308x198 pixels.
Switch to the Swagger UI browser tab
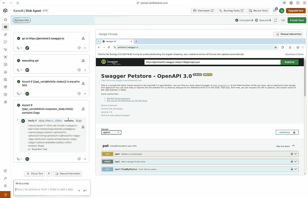coord(114,41)
